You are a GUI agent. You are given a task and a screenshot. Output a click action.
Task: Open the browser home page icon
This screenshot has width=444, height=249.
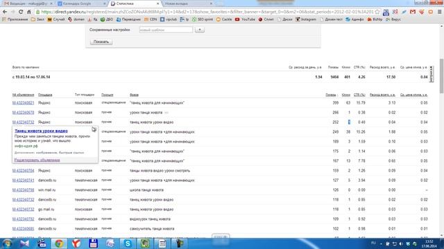click(29, 12)
